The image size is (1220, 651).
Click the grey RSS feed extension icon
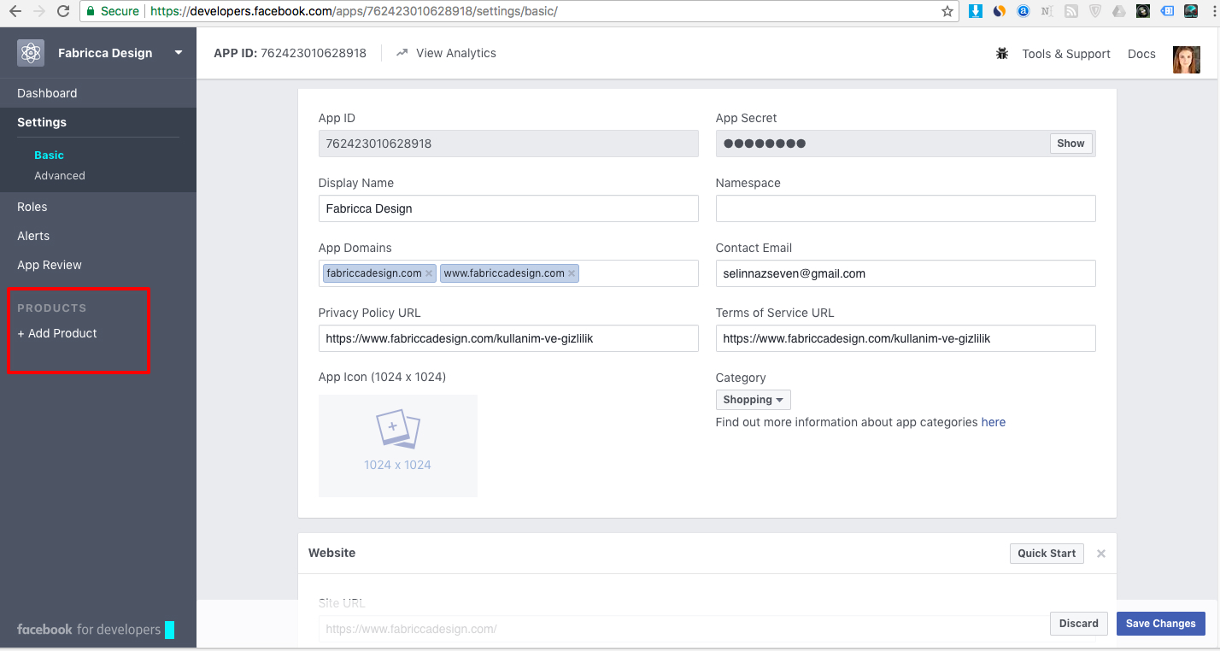(1071, 11)
